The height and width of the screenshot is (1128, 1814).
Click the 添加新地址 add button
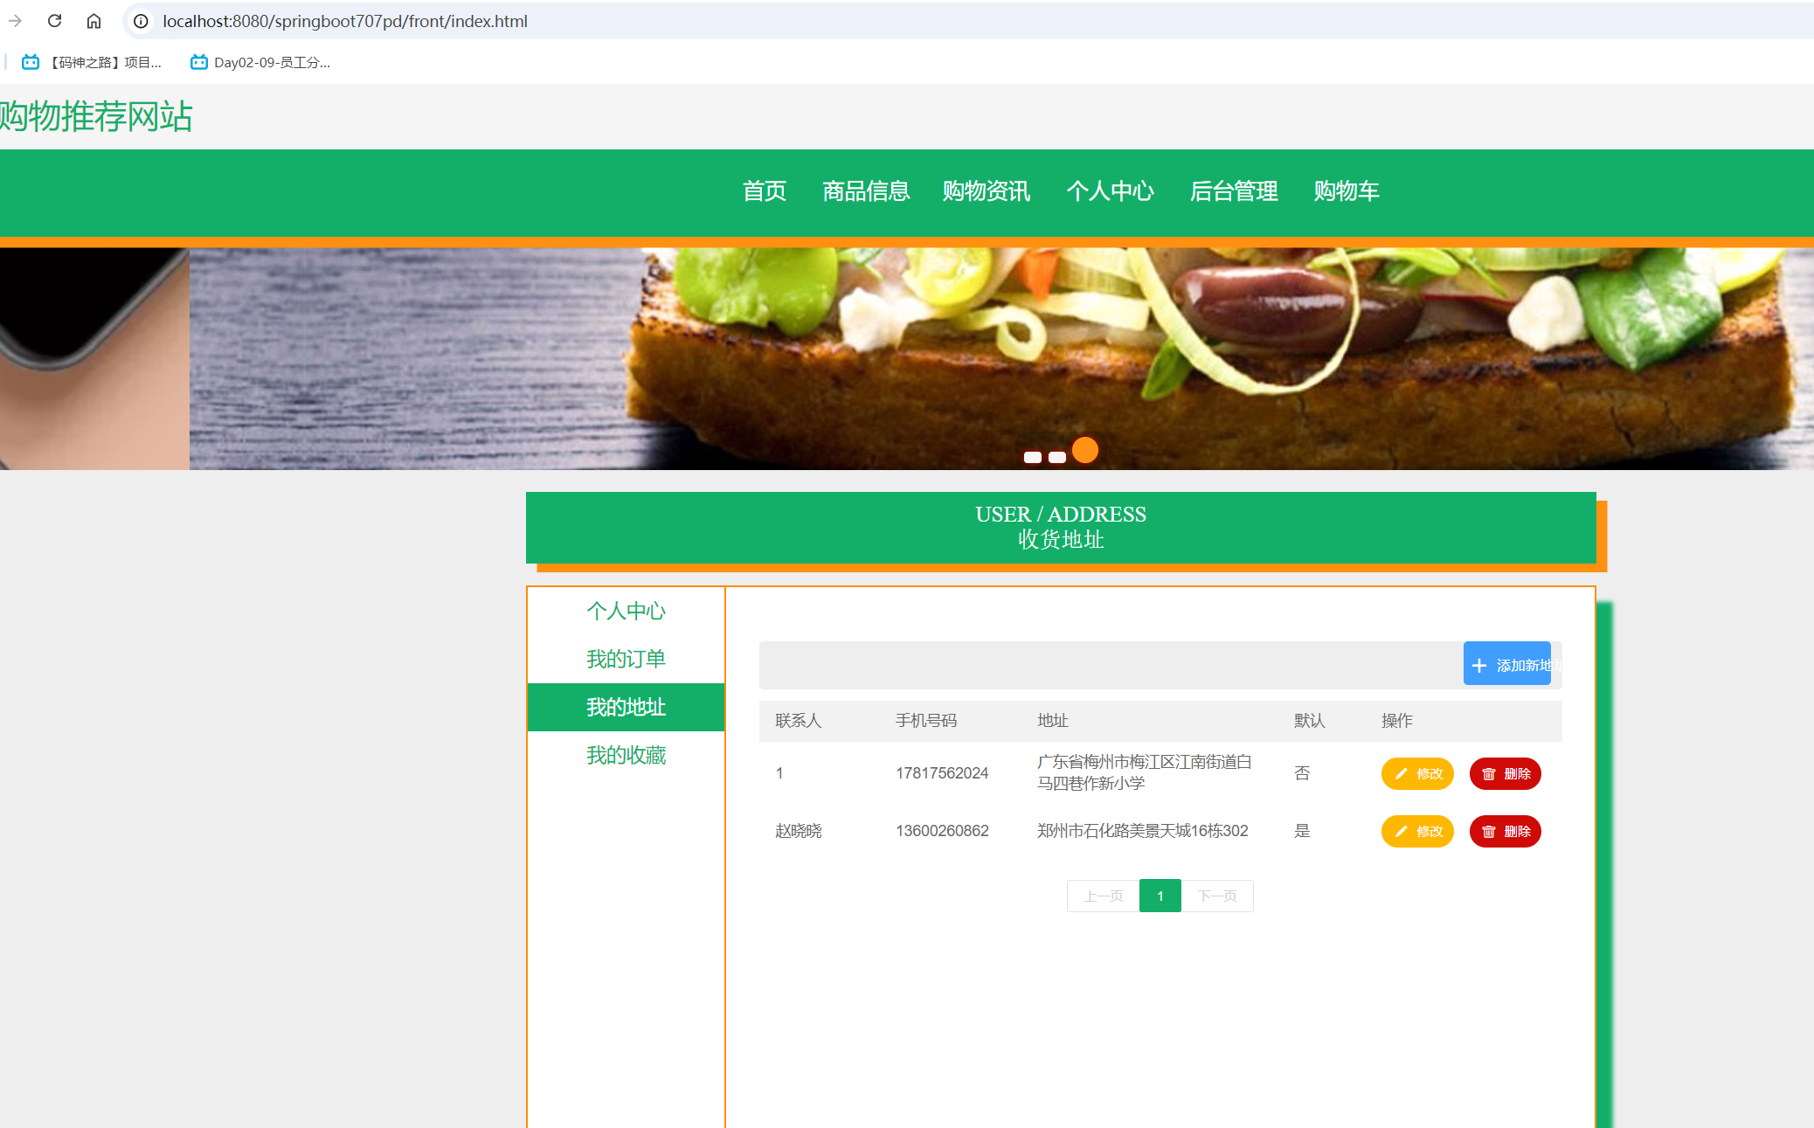1507,665
